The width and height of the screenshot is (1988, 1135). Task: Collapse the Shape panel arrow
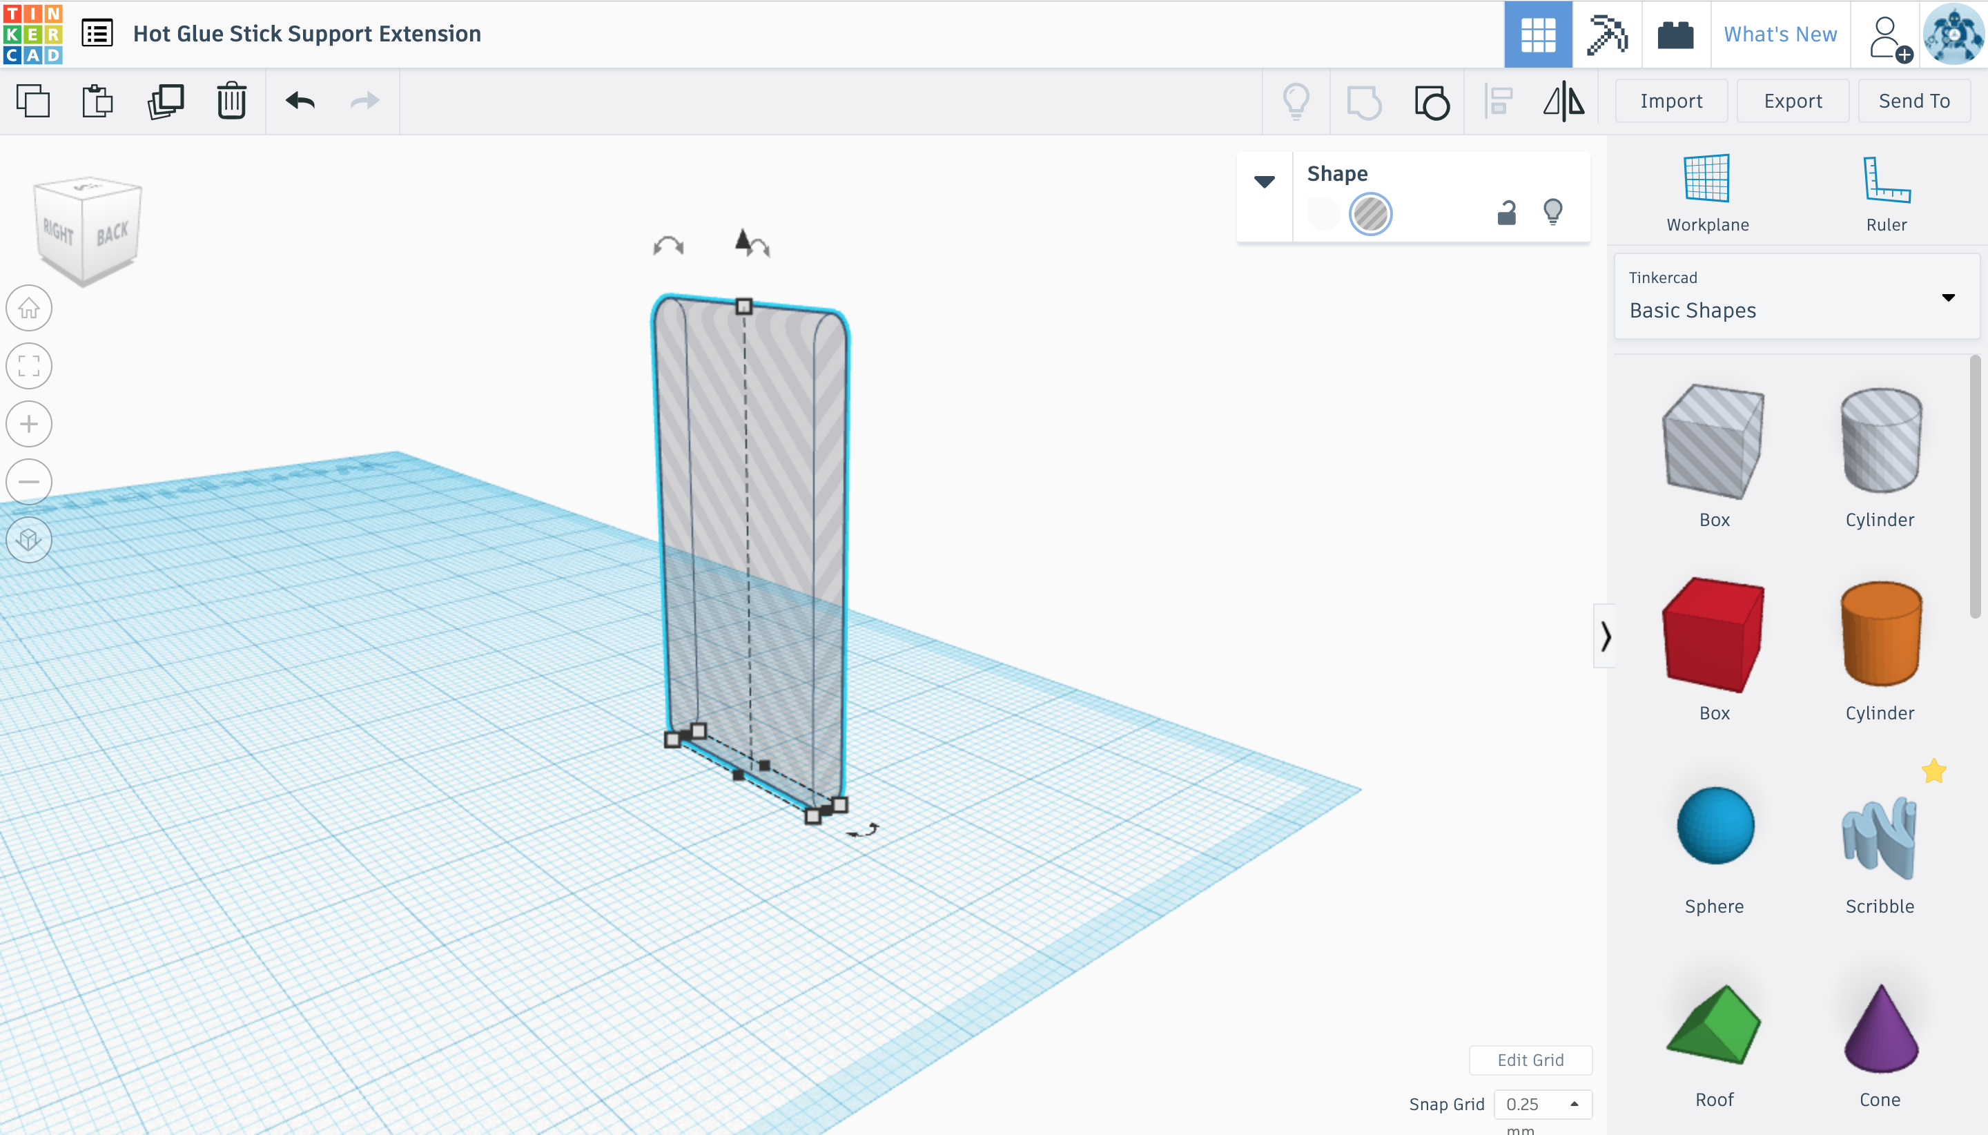pos(1264,182)
